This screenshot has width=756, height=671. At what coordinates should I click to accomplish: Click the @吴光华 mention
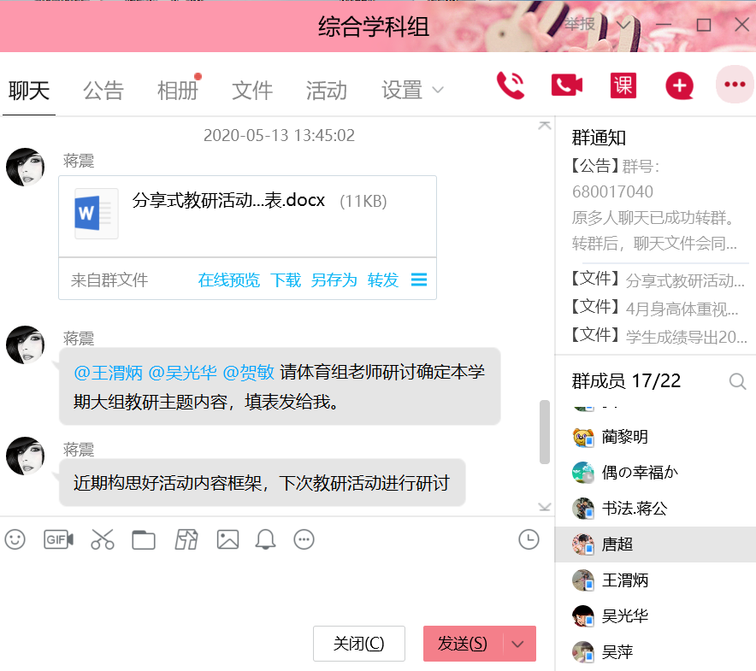(x=182, y=373)
